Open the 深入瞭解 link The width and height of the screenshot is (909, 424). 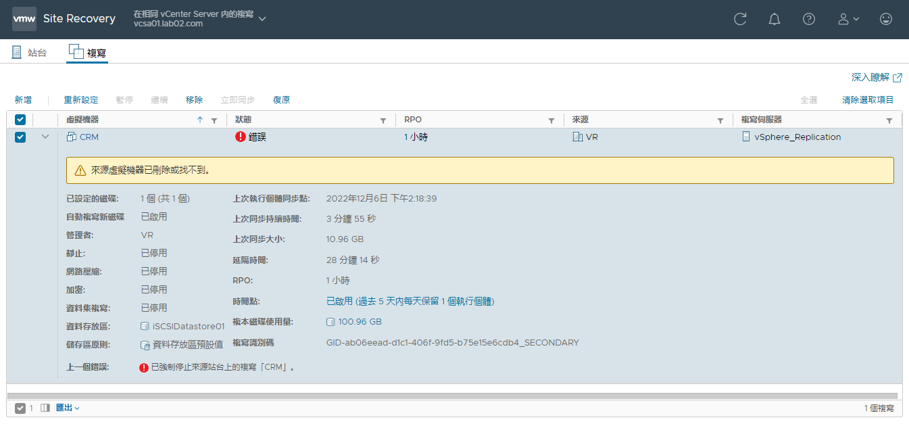coord(877,77)
